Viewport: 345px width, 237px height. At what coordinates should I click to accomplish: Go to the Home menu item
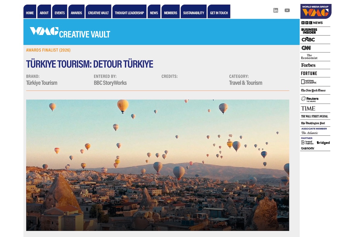[30, 11]
